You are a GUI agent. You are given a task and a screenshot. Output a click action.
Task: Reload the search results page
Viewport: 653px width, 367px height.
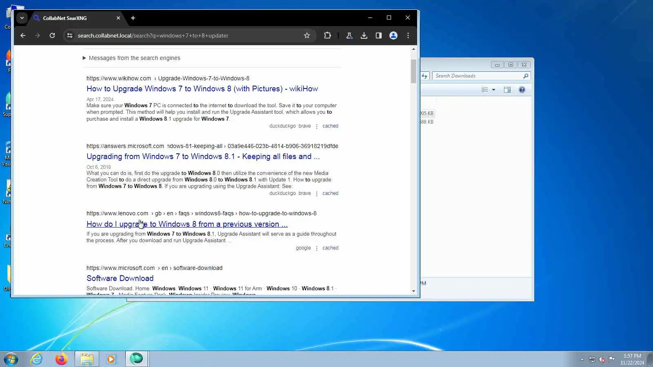(52, 35)
